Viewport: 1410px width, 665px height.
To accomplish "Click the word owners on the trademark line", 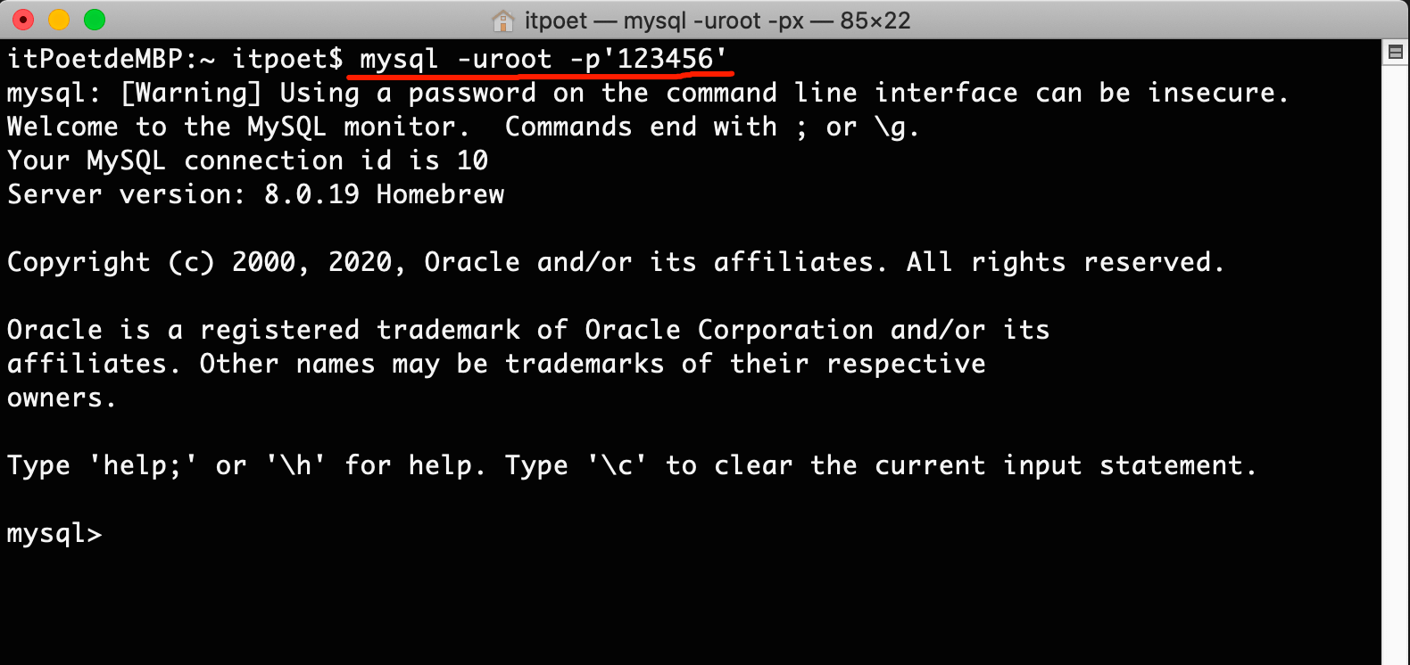I will tap(55, 398).
